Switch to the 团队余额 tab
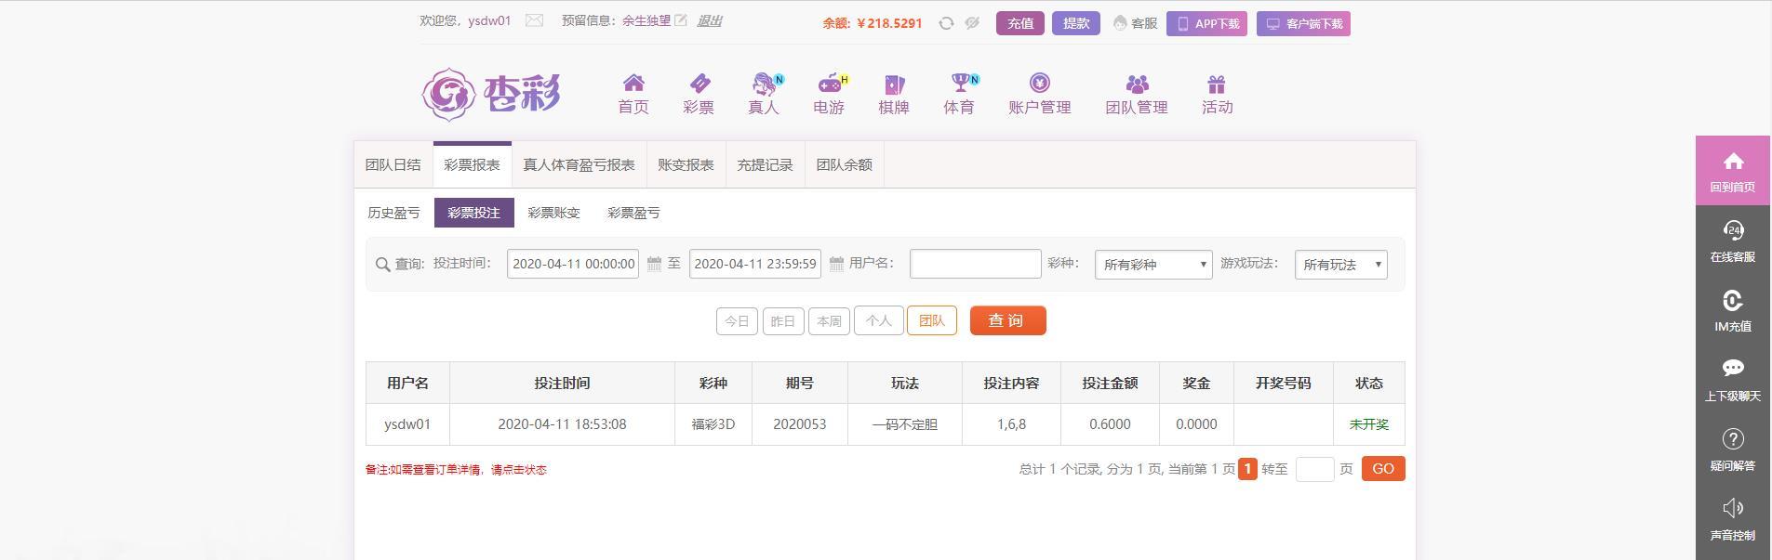The height and width of the screenshot is (560, 1772). pos(844,165)
